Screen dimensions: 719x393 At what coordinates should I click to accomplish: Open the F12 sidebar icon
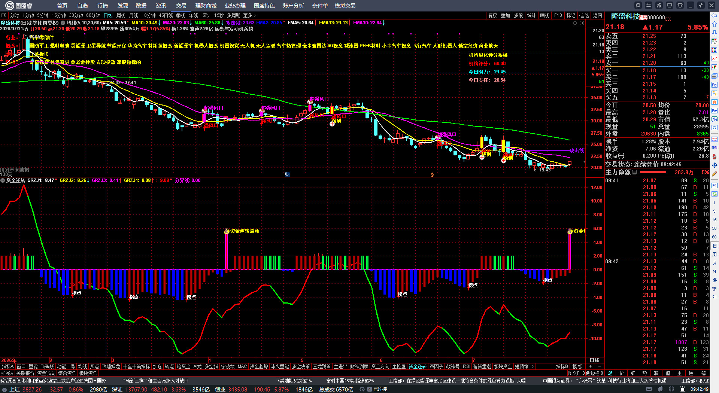click(715, 111)
